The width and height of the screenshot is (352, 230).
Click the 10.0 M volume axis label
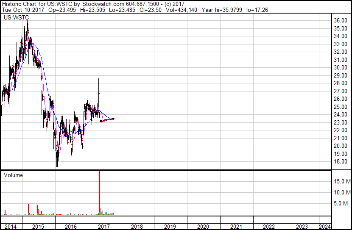tap(342, 192)
